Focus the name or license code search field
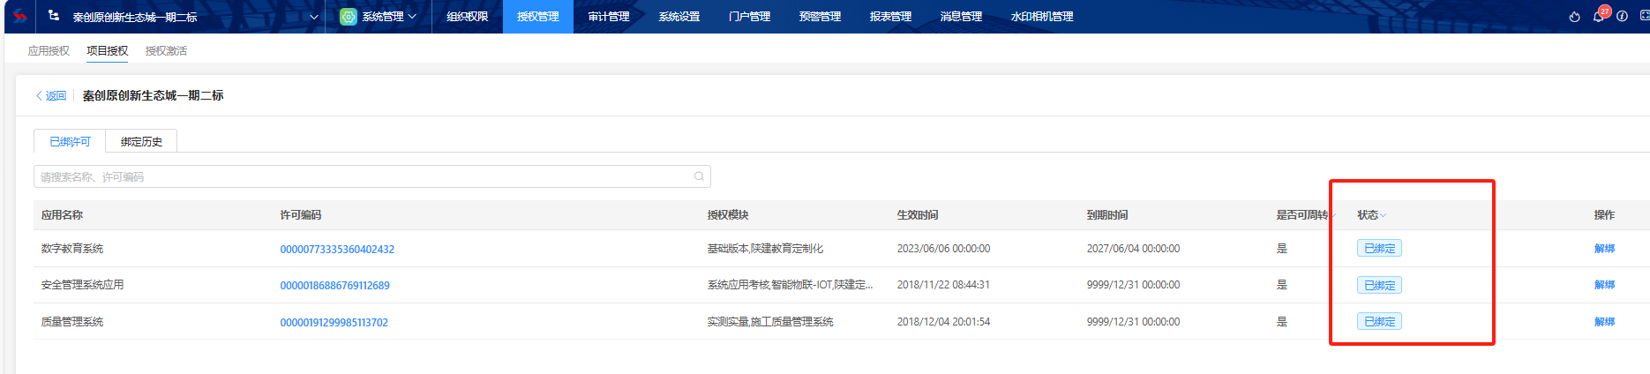Screen dimensions: 1650x374 pos(362,176)
